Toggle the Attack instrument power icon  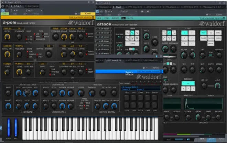97,11
